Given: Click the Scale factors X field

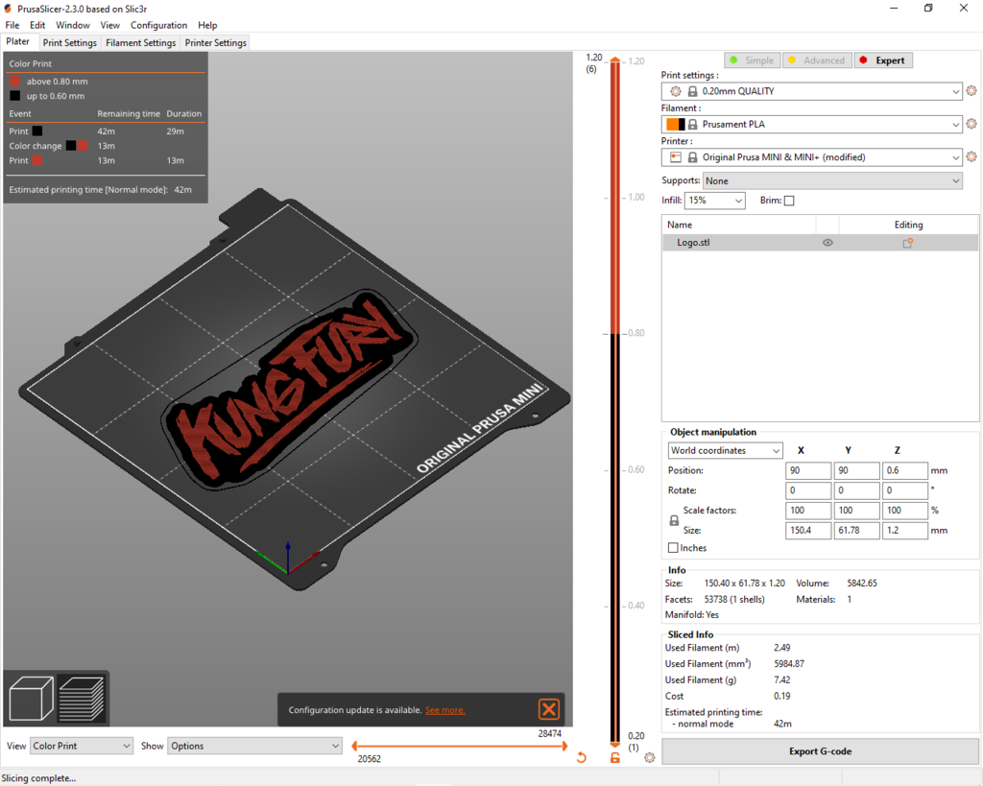Looking at the screenshot, I should (x=808, y=511).
